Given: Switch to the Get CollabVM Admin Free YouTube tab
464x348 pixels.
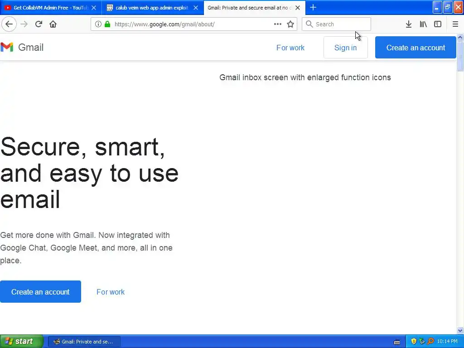Looking at the screenshot, I should pos(51,8).
